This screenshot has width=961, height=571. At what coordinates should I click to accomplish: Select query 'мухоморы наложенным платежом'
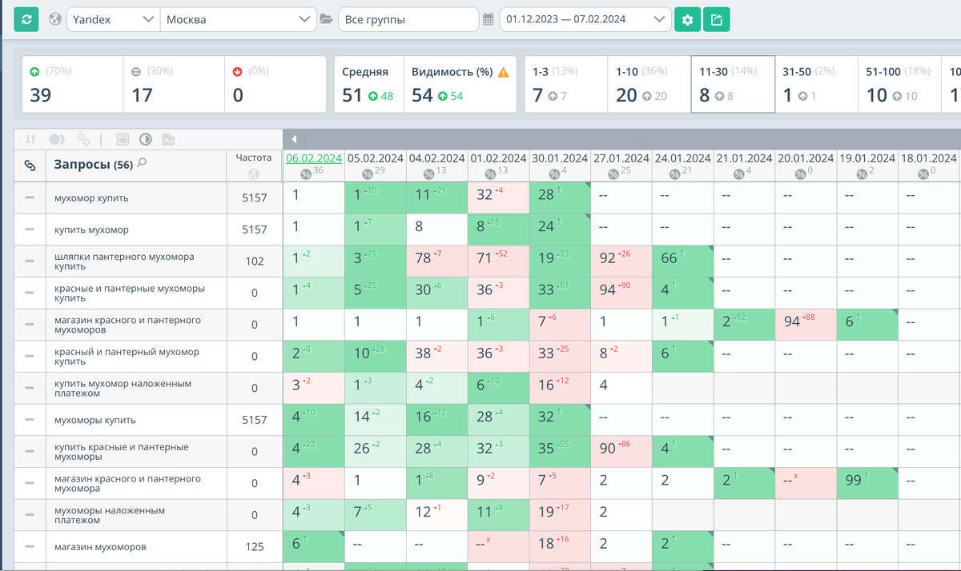coord(110,515)
